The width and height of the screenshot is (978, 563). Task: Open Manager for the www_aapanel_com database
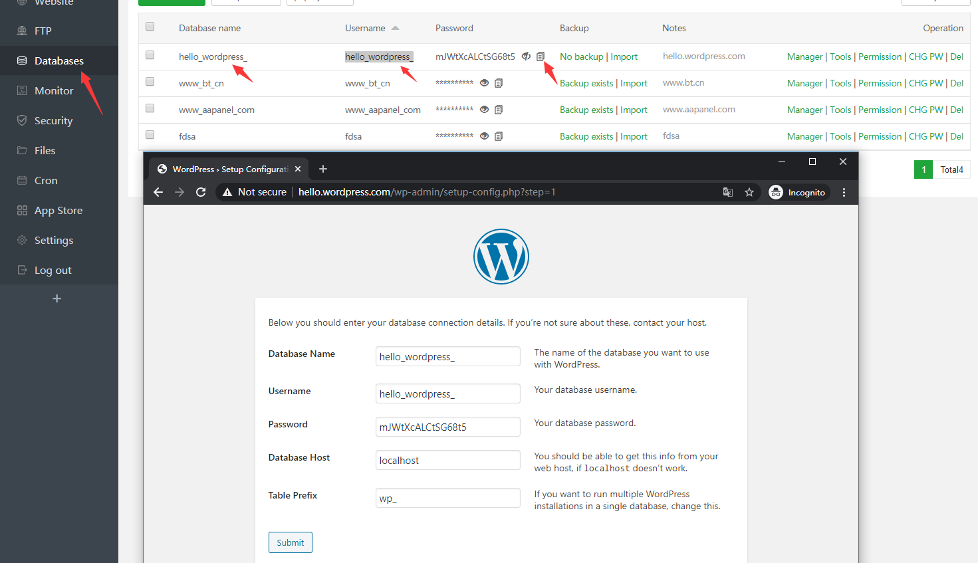804,109
